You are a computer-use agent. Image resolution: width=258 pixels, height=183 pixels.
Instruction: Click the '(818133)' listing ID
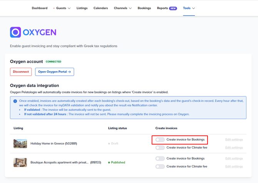[95, 163]
